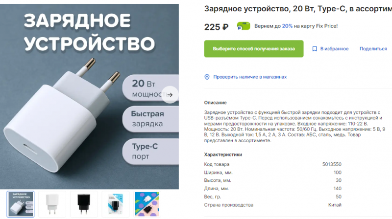Image resolution: width=392 pixels, height=219 pixels.
Task: Click the product code 5013550
Action: click(x=332, y=164)
